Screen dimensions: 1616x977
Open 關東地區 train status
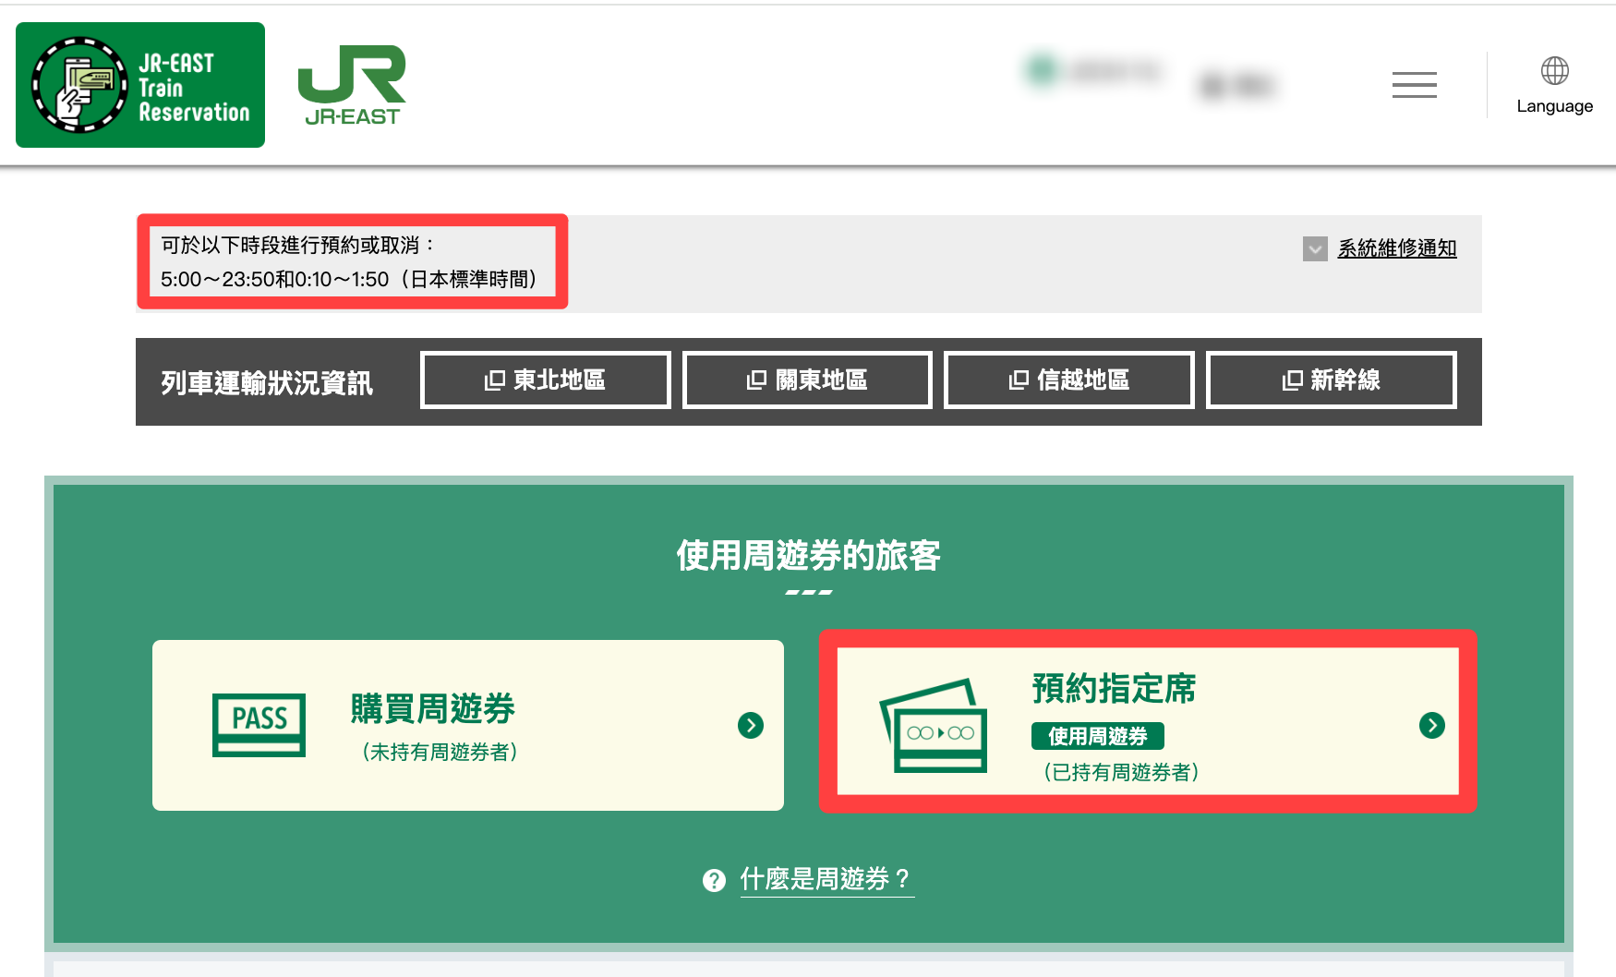pyautogui.click(x=807, y=380)
